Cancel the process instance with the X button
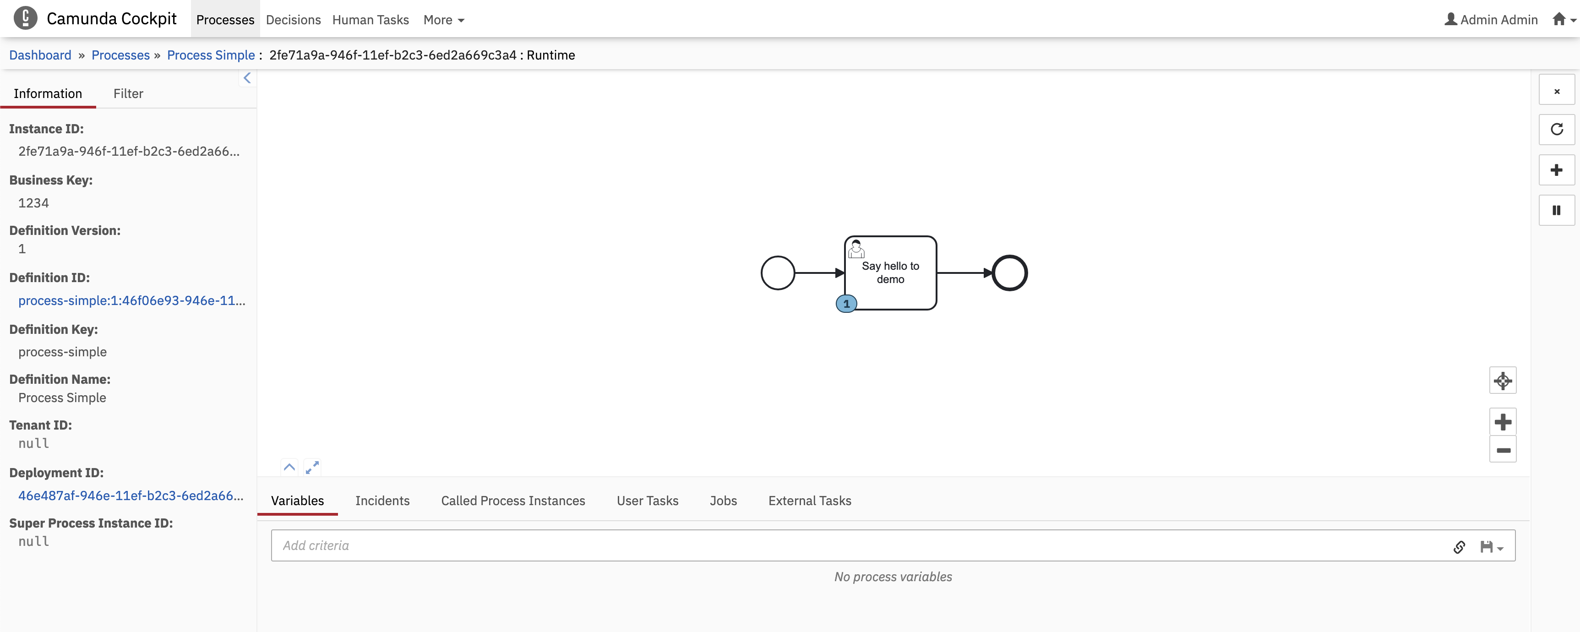 [x=1556, y=91]
